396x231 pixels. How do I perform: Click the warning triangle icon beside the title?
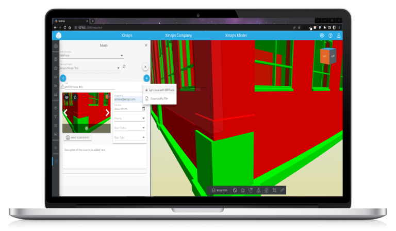click(x=62, y=87)
